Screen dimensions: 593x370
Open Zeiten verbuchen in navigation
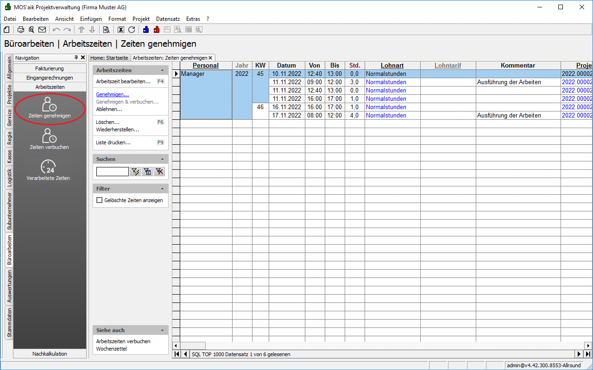(x=50, y=139)
